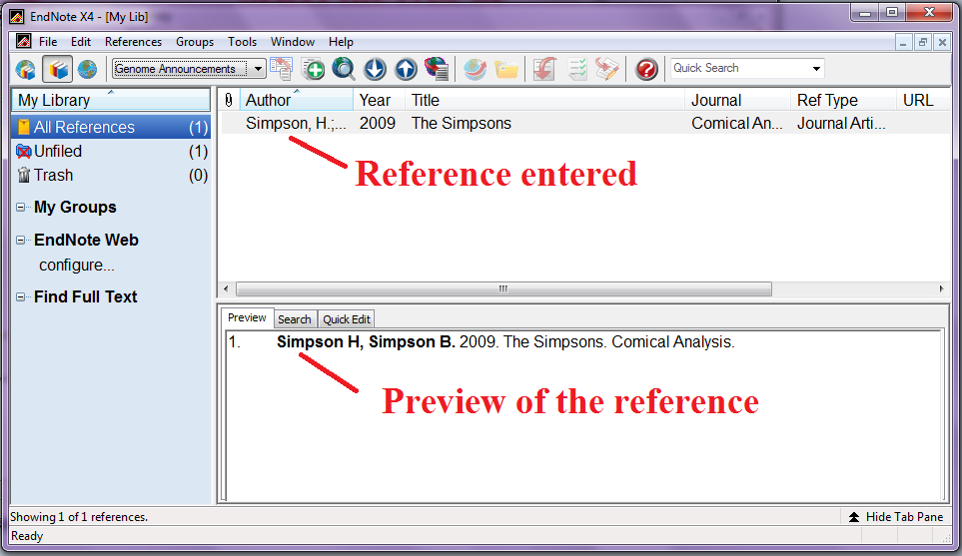Close the inner My Lib document window

tap(942, 42)
